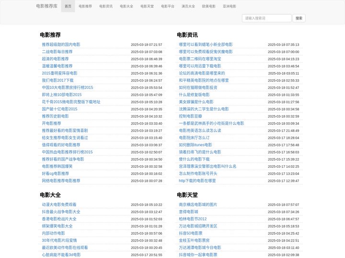Image resolution: width=345 pixels, height=258 pixels.
Task: Open link 哪里可以免费观看捉鬼伏魔电影
Action: 206,52
